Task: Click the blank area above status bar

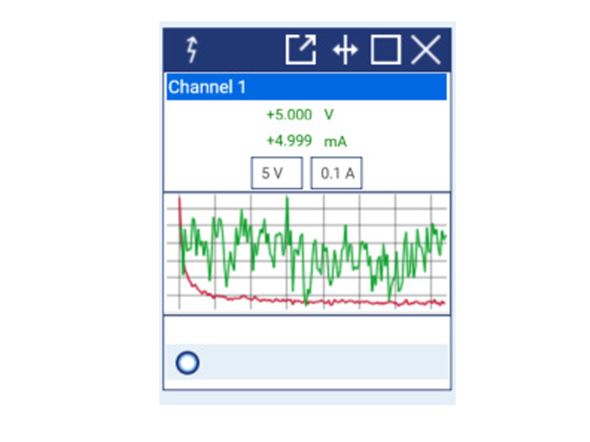Action: (306, 329)
